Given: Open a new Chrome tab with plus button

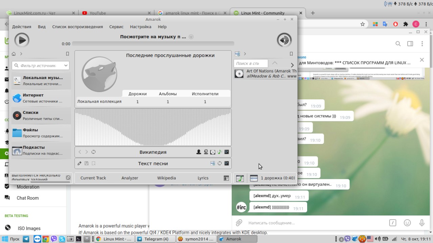Looking at the screenshot, I should [x=313, y=13].
